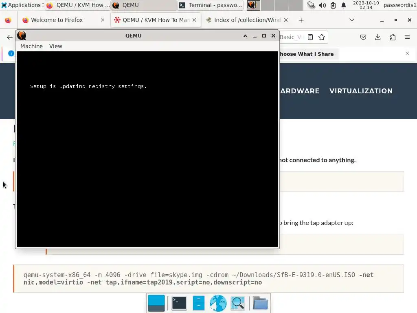Open the Machine menu in QEMU

coord(31,46)
